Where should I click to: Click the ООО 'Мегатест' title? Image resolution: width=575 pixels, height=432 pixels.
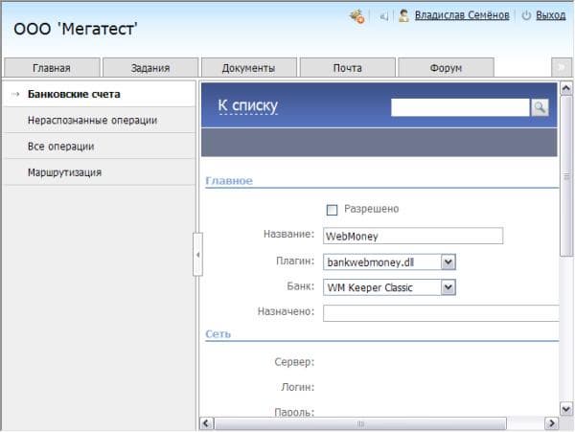pos(76,29)
